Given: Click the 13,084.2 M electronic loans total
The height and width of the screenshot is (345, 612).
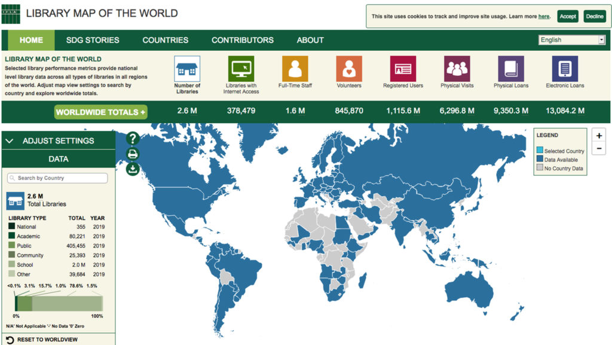Looking at the screenshot, I should tap(565, 111).
